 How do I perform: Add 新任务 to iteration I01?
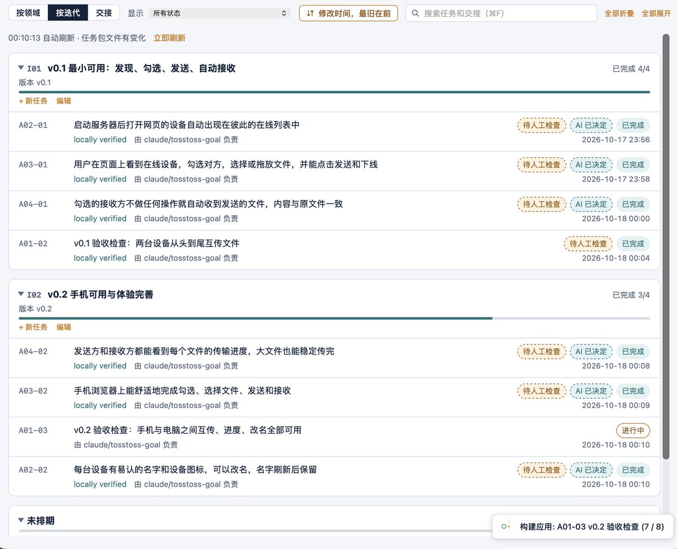click(x=33, y=101)
